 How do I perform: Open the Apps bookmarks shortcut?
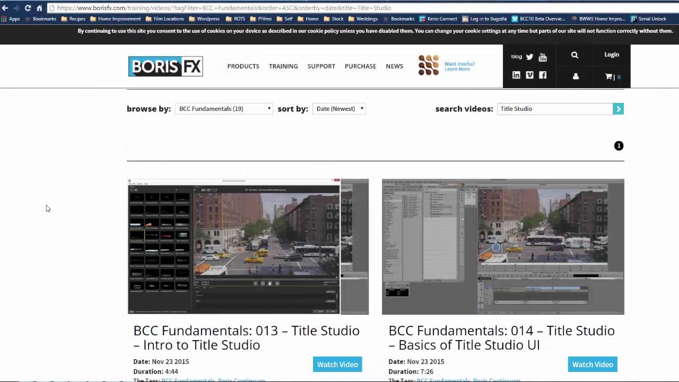(x=11, y=19)
